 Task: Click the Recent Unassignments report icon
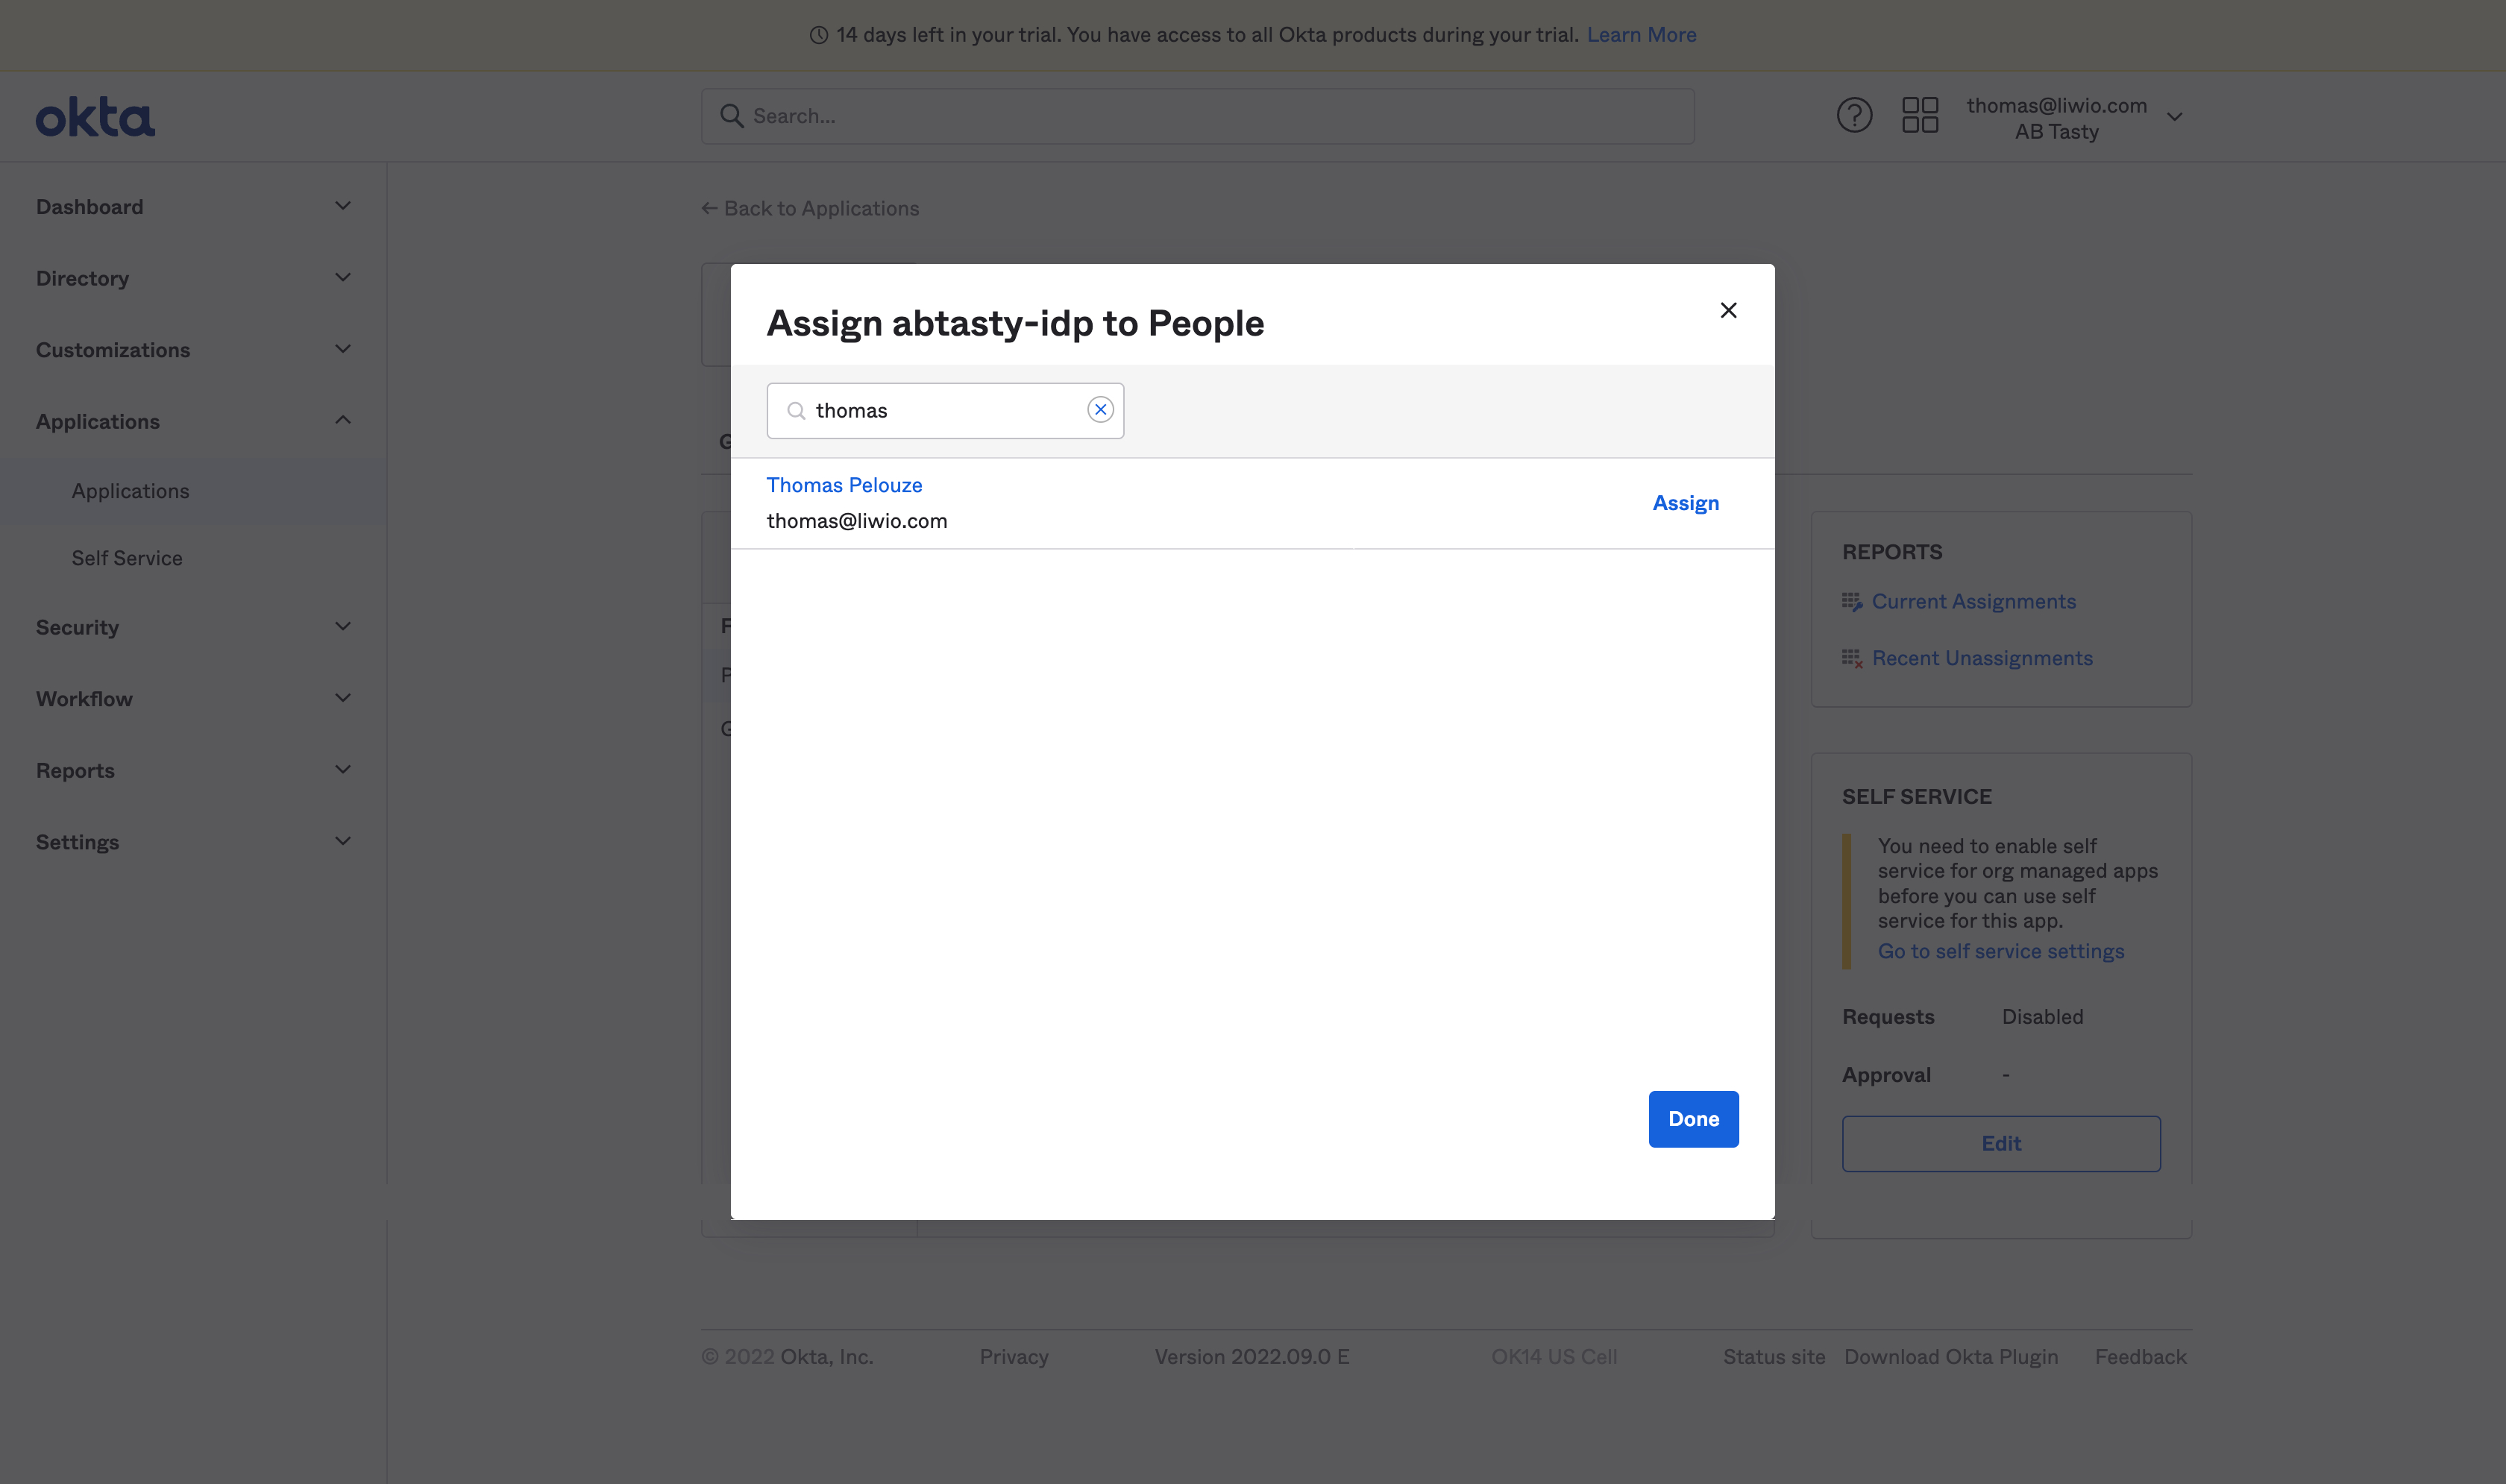point(1852,659)
